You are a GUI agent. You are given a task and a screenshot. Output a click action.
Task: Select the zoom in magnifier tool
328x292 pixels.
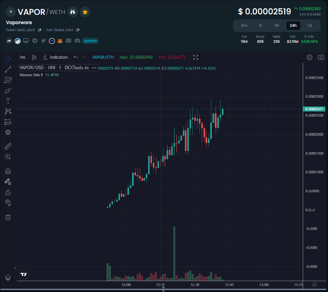(8, 157)
